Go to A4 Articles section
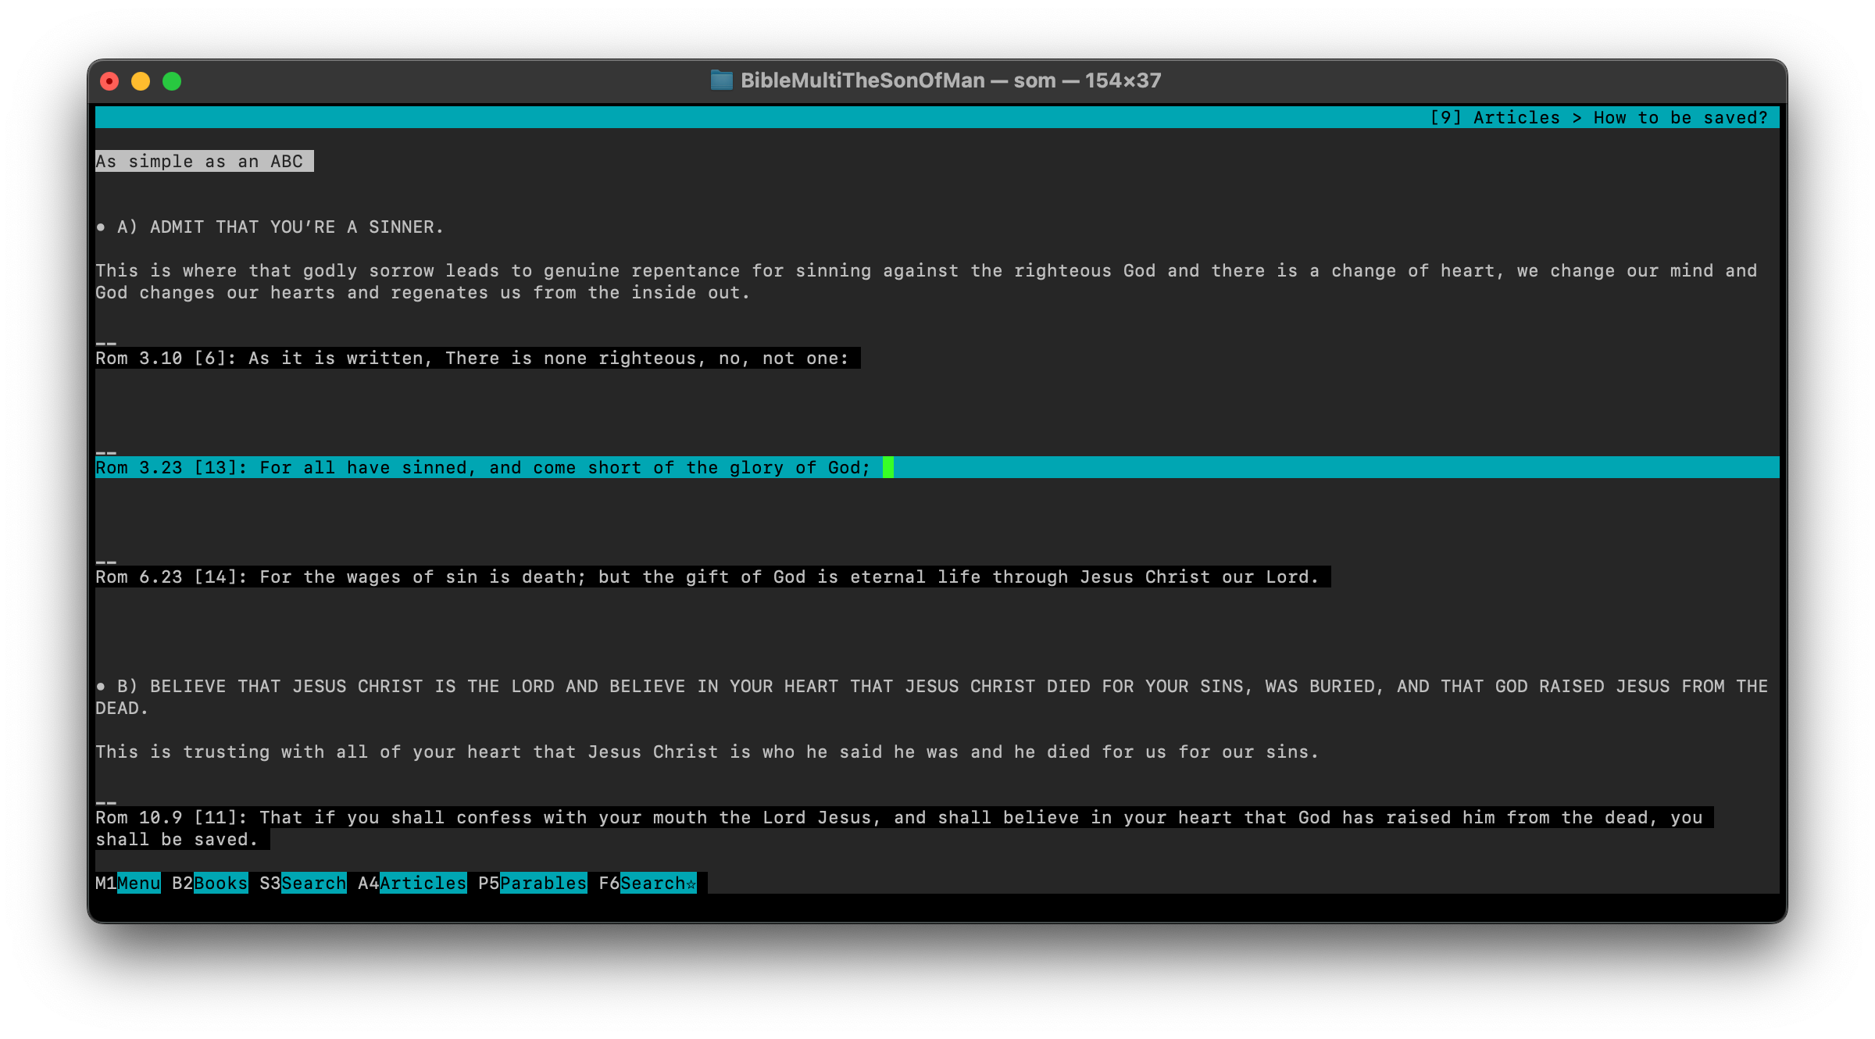 coord(412,883)
